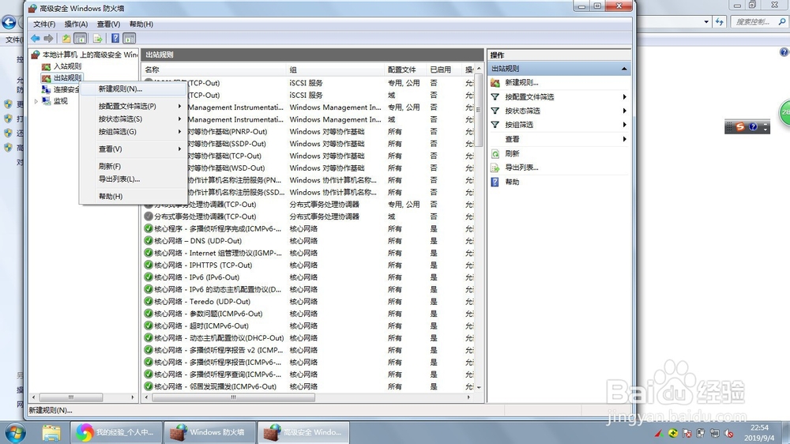The height and width of the screenshot is (444, 790).
Task: Click green check icon of 核心网络 - 参数问题 rule
Action: pos(149,314)
